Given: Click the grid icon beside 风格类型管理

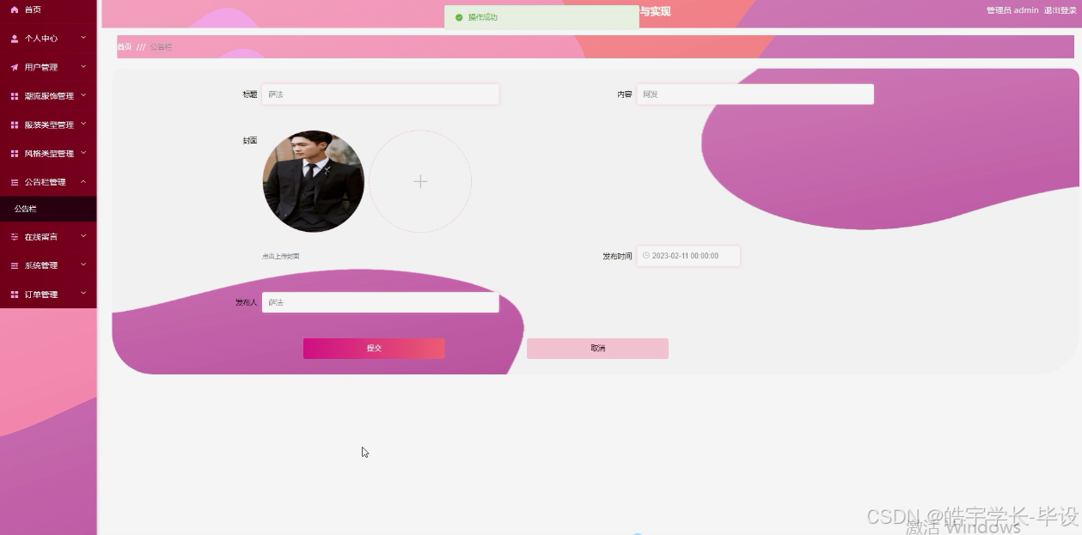Looking at the screenshot, I should pos(13,153).
